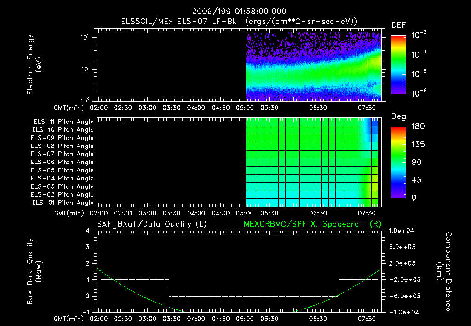This screenshot has width=471, height=326.
Task: Select the Electron Energy (eV) axis label
Action: tap(34, 64)
